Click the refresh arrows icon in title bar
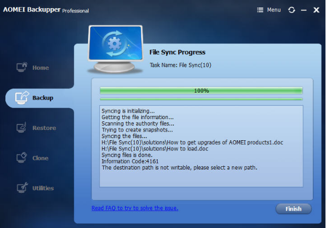326x228 pixels. coord(291,10)
